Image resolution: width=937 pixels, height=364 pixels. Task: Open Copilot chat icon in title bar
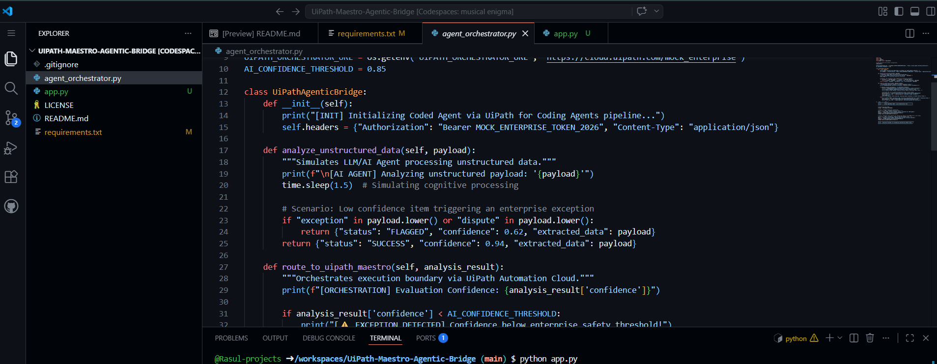642,11
